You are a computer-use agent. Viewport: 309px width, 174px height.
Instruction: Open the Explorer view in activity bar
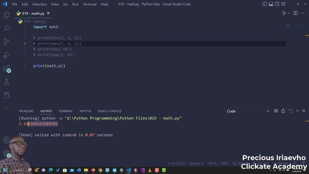6,15
